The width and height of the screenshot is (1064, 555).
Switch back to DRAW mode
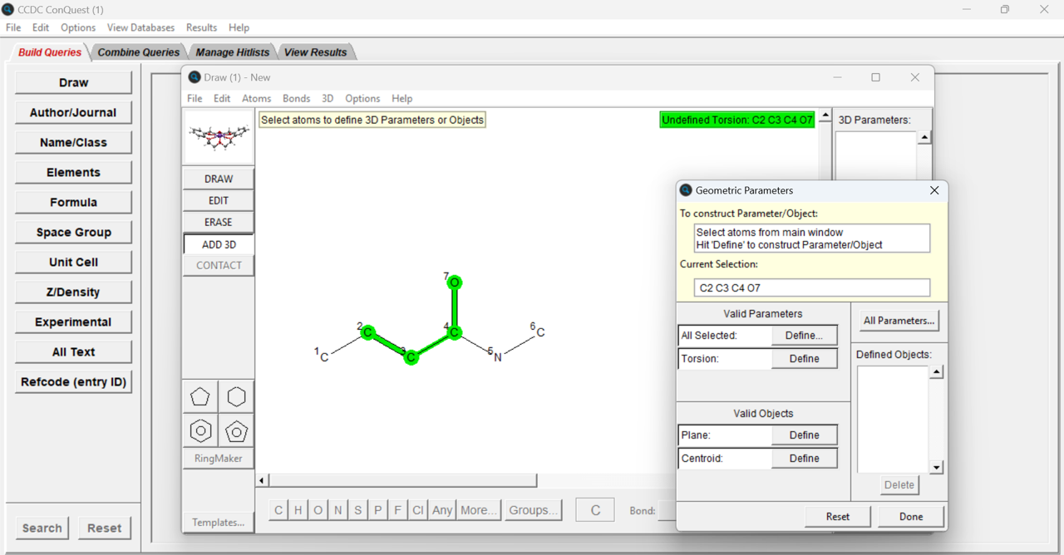pyautogui.click(x=218, y=178)
